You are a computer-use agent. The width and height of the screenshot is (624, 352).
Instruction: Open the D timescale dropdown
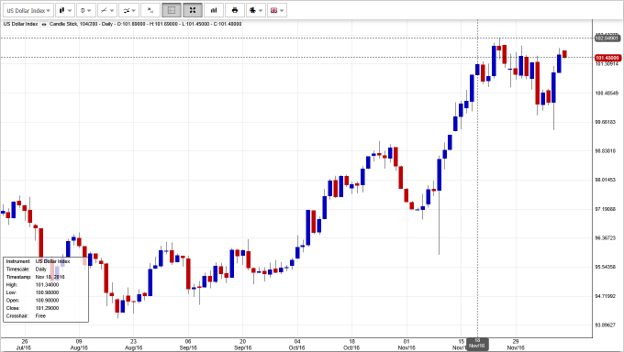pos(85,10)
